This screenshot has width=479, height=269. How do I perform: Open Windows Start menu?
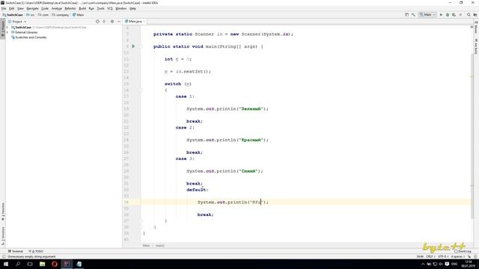pyautogui.click(x=6, y=264)
